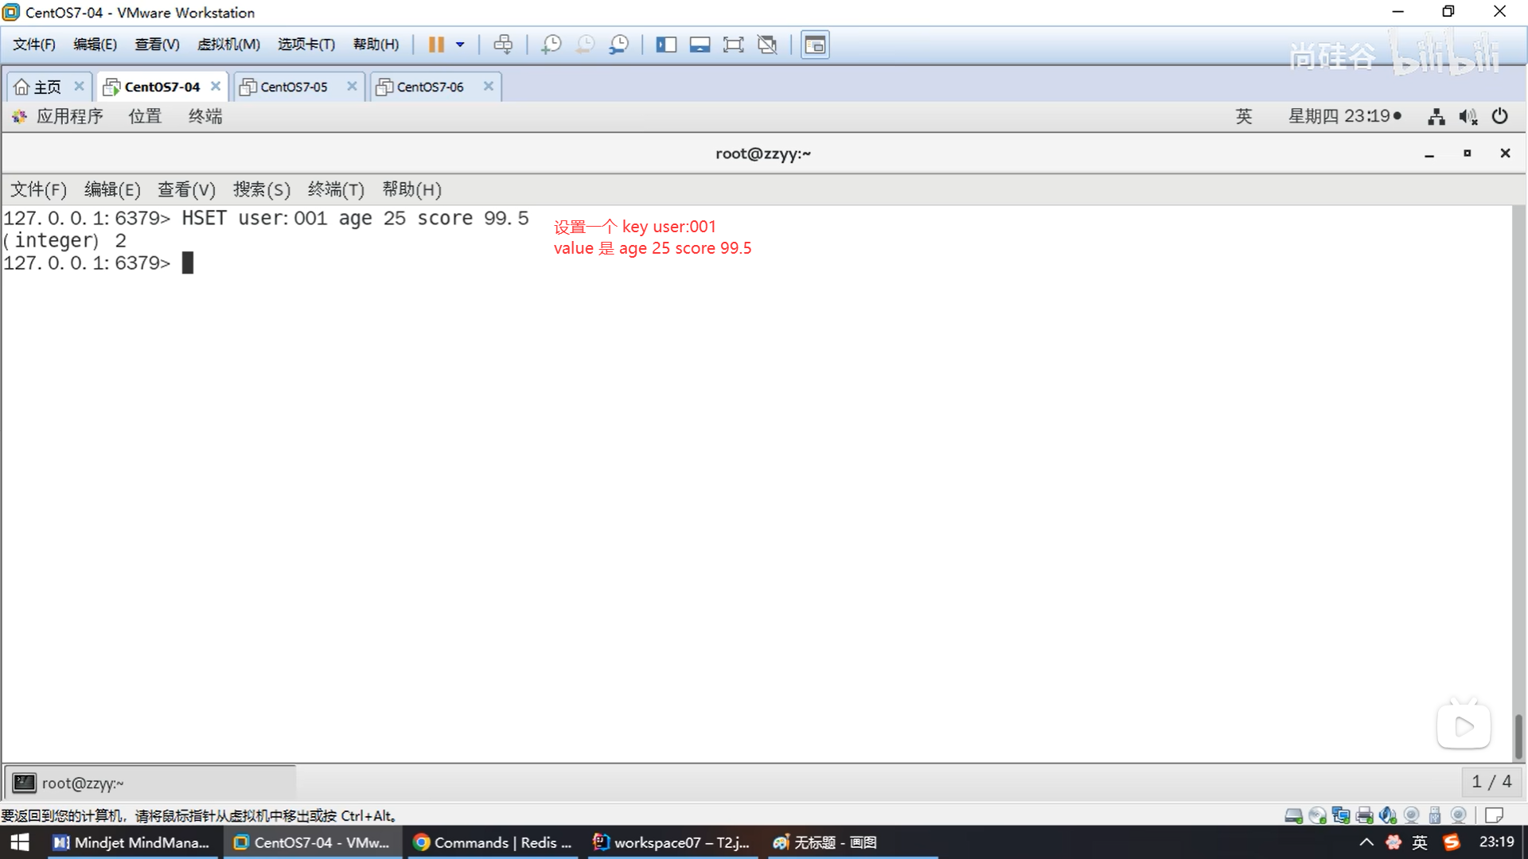Close the CentOS7-06 tab
The width and height of the screenshot is (1528, 859).
pyautogui.click(x=489, y=86)
